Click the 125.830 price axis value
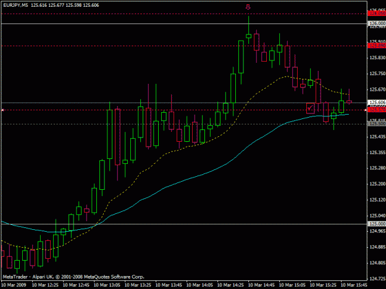The image size is (386, 289). point(377,58)
